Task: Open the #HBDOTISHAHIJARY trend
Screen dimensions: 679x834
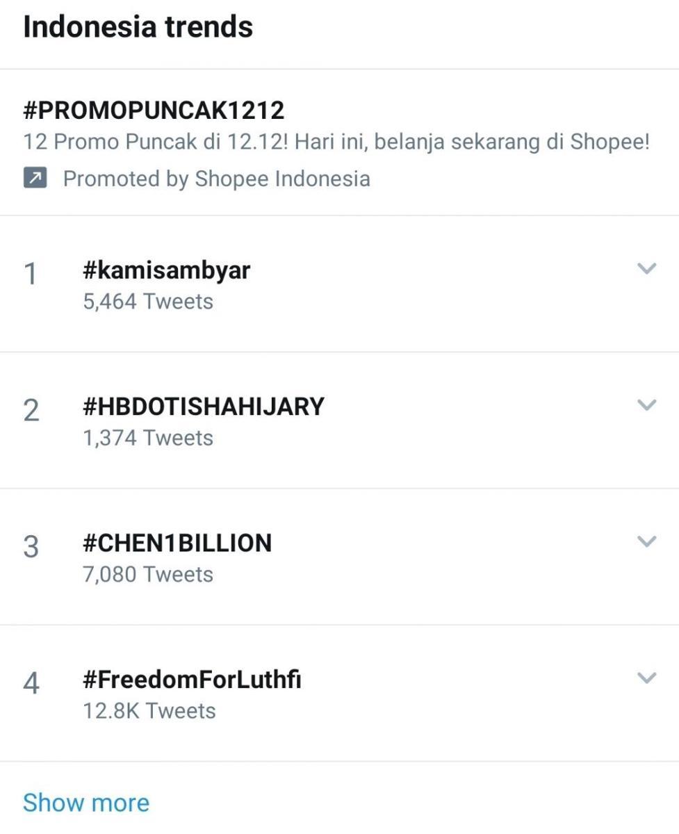Action: [x=203, y=406]
